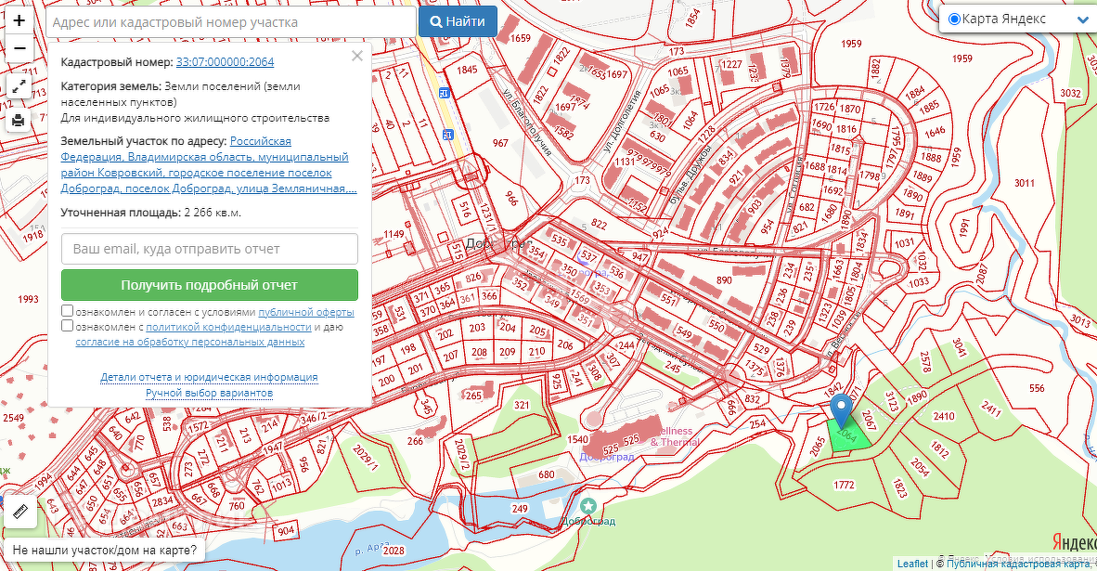Select parcel 2410 on the map
The height and width of the screenshot is (571, 1097).
coord(944,416)
